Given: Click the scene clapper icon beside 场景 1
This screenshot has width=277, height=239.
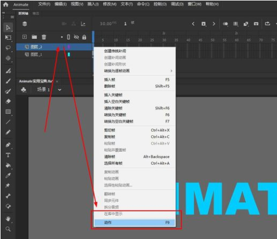Looking at the screenshot, I should (x=23, y=90).
